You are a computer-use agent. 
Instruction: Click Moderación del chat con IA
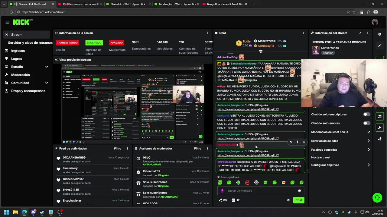tap(330, 132)
